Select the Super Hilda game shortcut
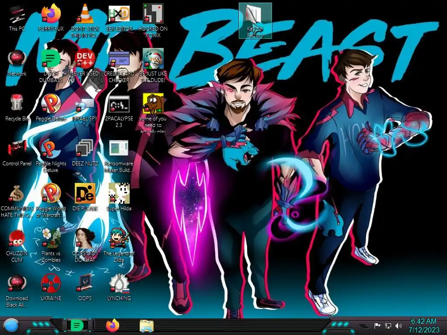The image size is (447, 335). pos(119,198)
